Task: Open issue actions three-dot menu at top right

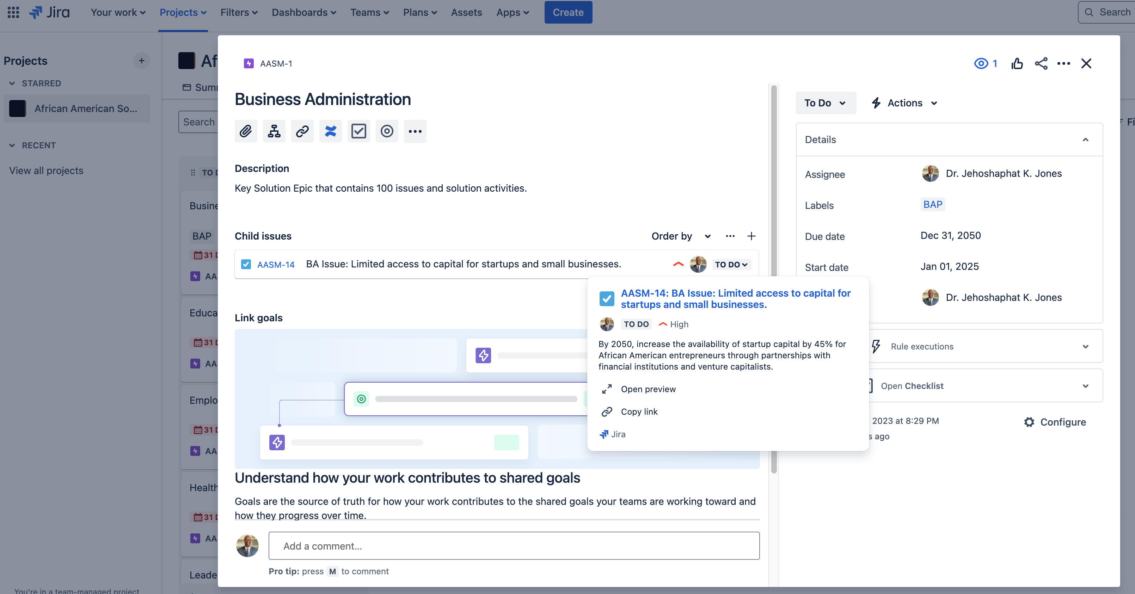Action: pyautogui.click(x=1064, y=63)
